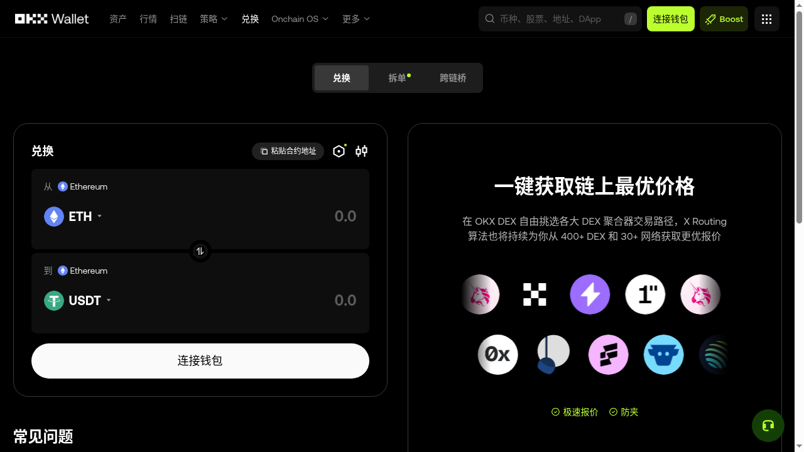
Task: Click the Boost button
Action: (724, 19)
